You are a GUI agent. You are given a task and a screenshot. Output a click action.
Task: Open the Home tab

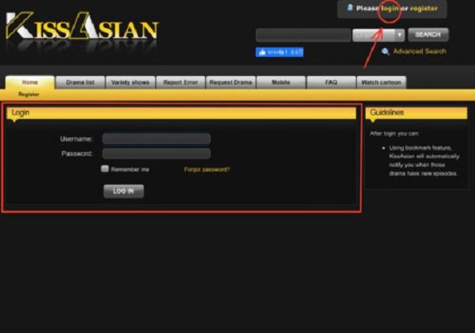coord(30,82)
